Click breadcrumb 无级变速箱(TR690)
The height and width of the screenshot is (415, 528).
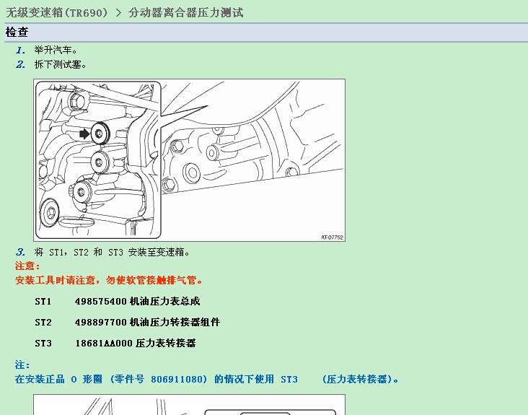coord(57,12)
